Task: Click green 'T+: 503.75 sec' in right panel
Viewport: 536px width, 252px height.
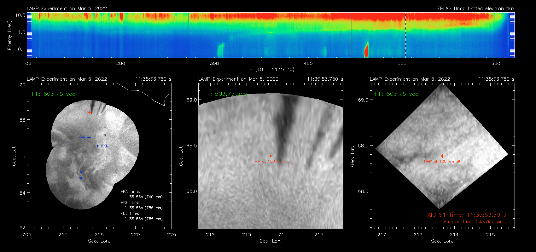Action: point(396,94)
